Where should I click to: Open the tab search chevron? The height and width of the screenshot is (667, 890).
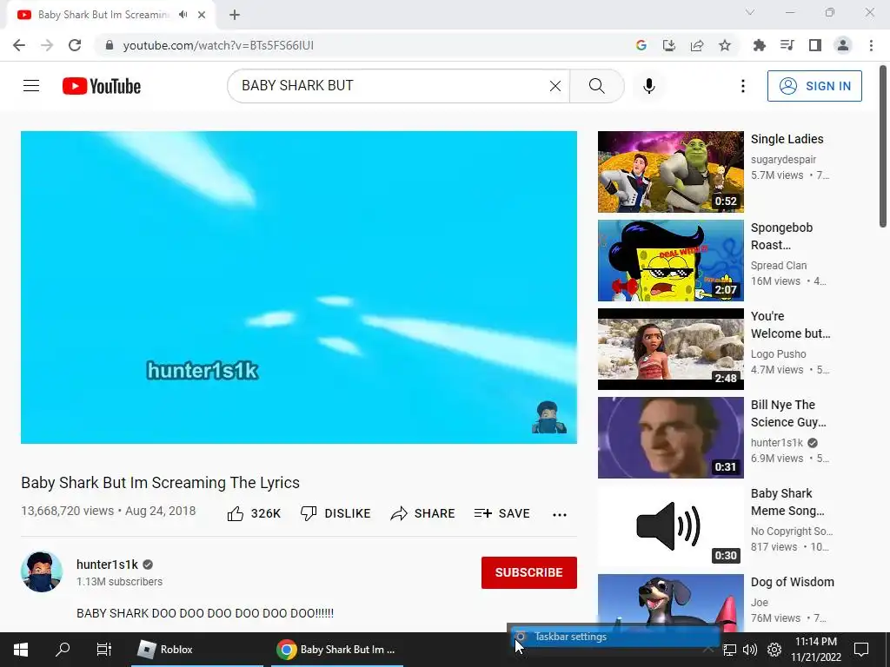750,12
